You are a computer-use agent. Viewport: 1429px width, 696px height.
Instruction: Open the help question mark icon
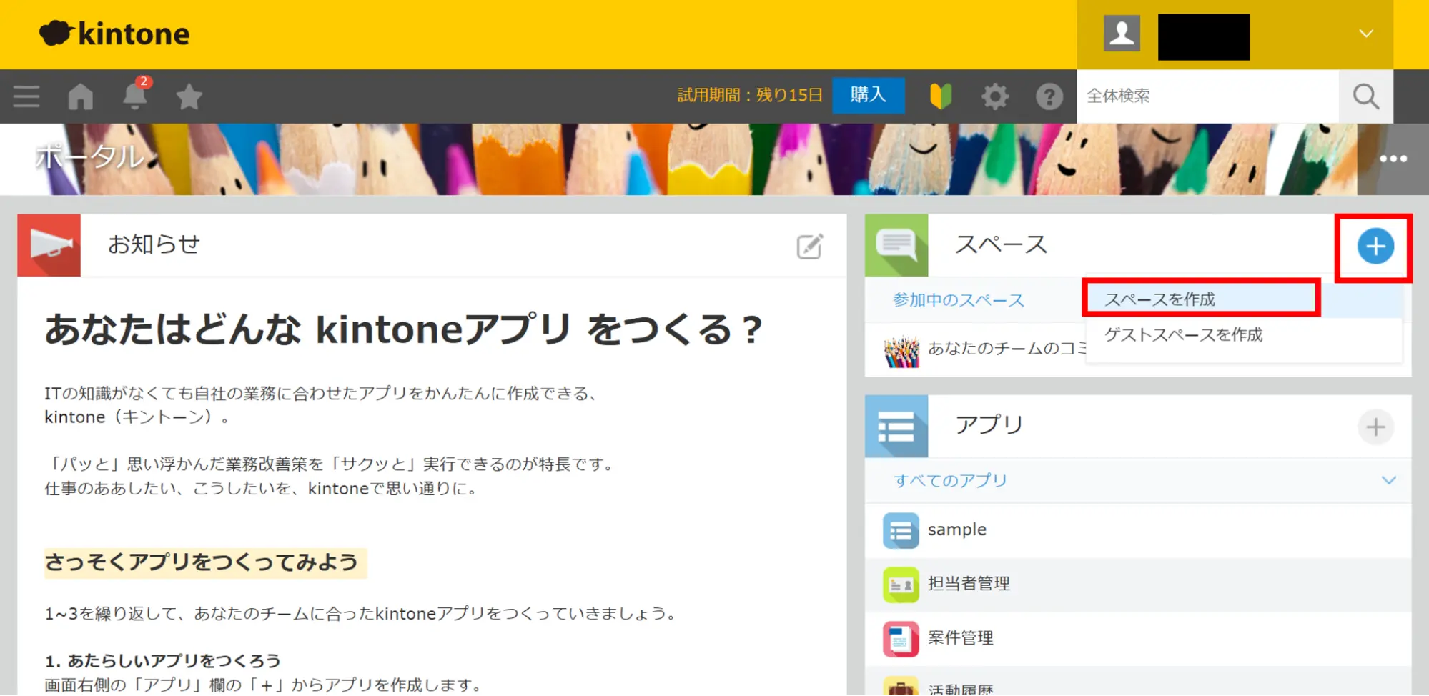point(1049,96)
